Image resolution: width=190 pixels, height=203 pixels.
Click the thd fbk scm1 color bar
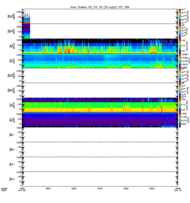180,120
